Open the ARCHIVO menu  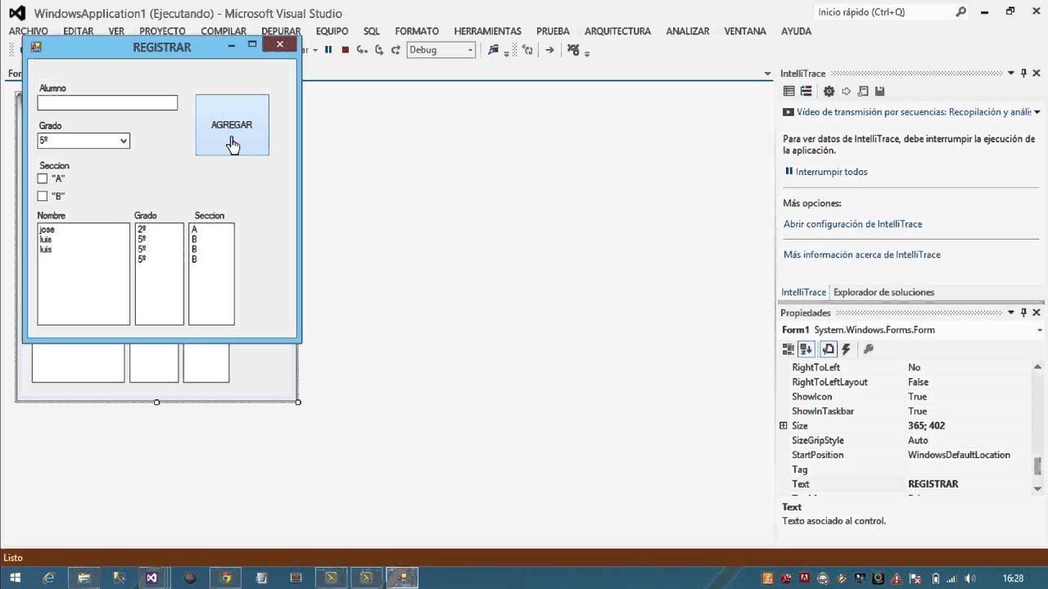pos(29,31)
